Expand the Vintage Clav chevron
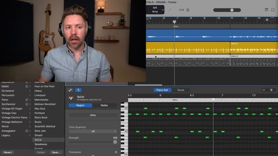This screenshot has height=156, width=278. (x=30, y=113)
